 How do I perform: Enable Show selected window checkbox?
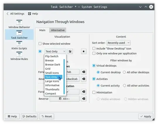coord(40,44)
